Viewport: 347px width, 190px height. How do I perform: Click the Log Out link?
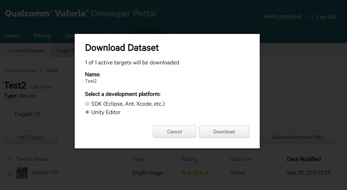(x=326, y=17)
